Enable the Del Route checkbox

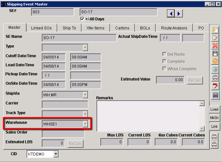click(x=164, y=54)
